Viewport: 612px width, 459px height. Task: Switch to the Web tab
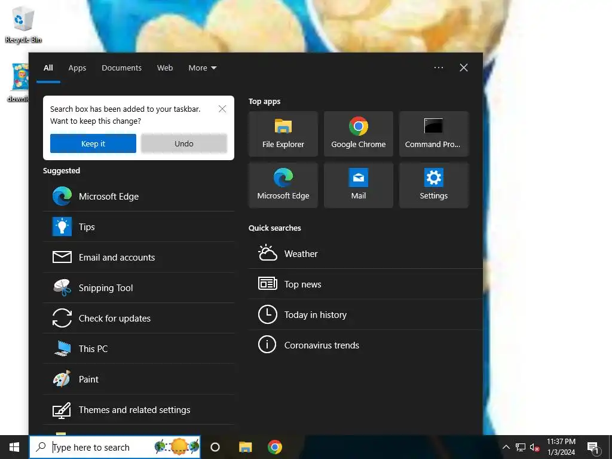pyautogui.click(x=165, y=68)
